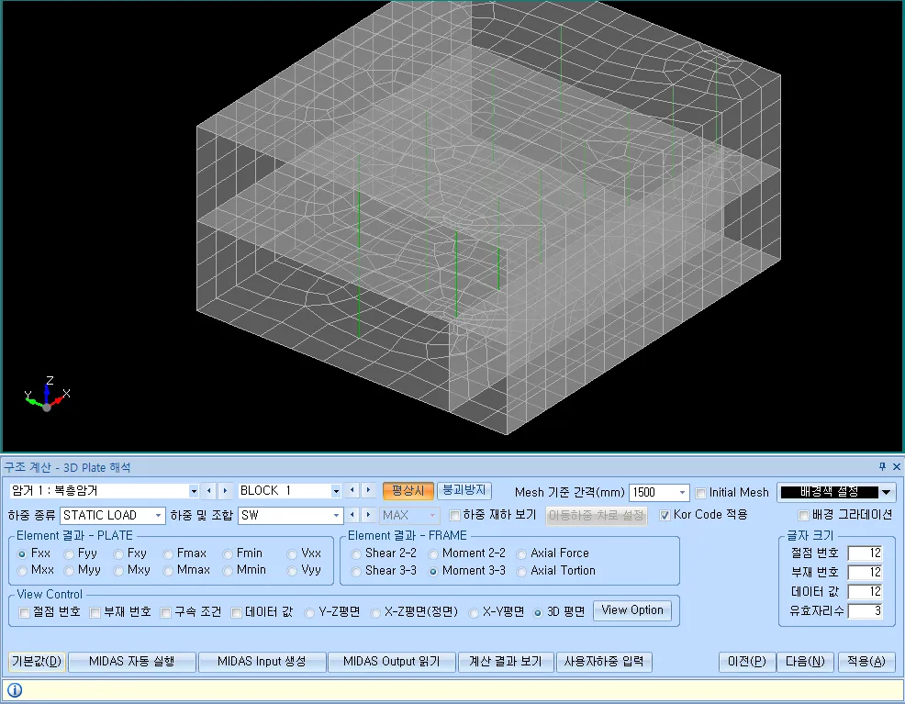Viewport: 905px width, 704px height.
Task: Select the Mmax plate result radio
Action: [168, 571]
